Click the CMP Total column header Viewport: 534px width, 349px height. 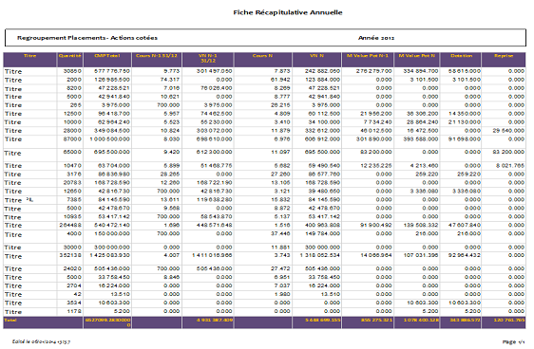tap(107, 56)
